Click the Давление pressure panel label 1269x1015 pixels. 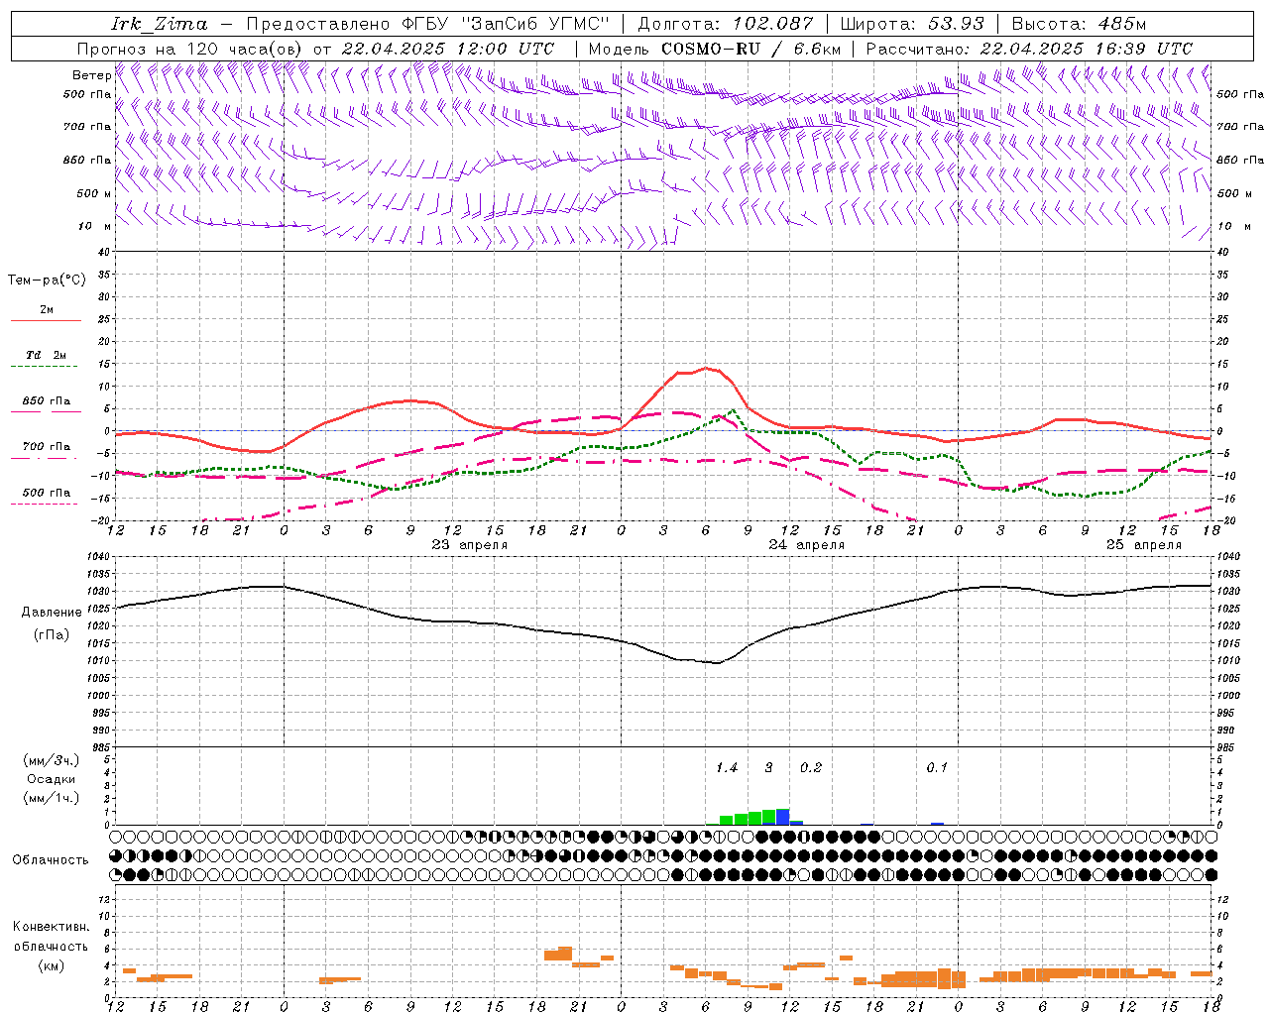(51, 613)
